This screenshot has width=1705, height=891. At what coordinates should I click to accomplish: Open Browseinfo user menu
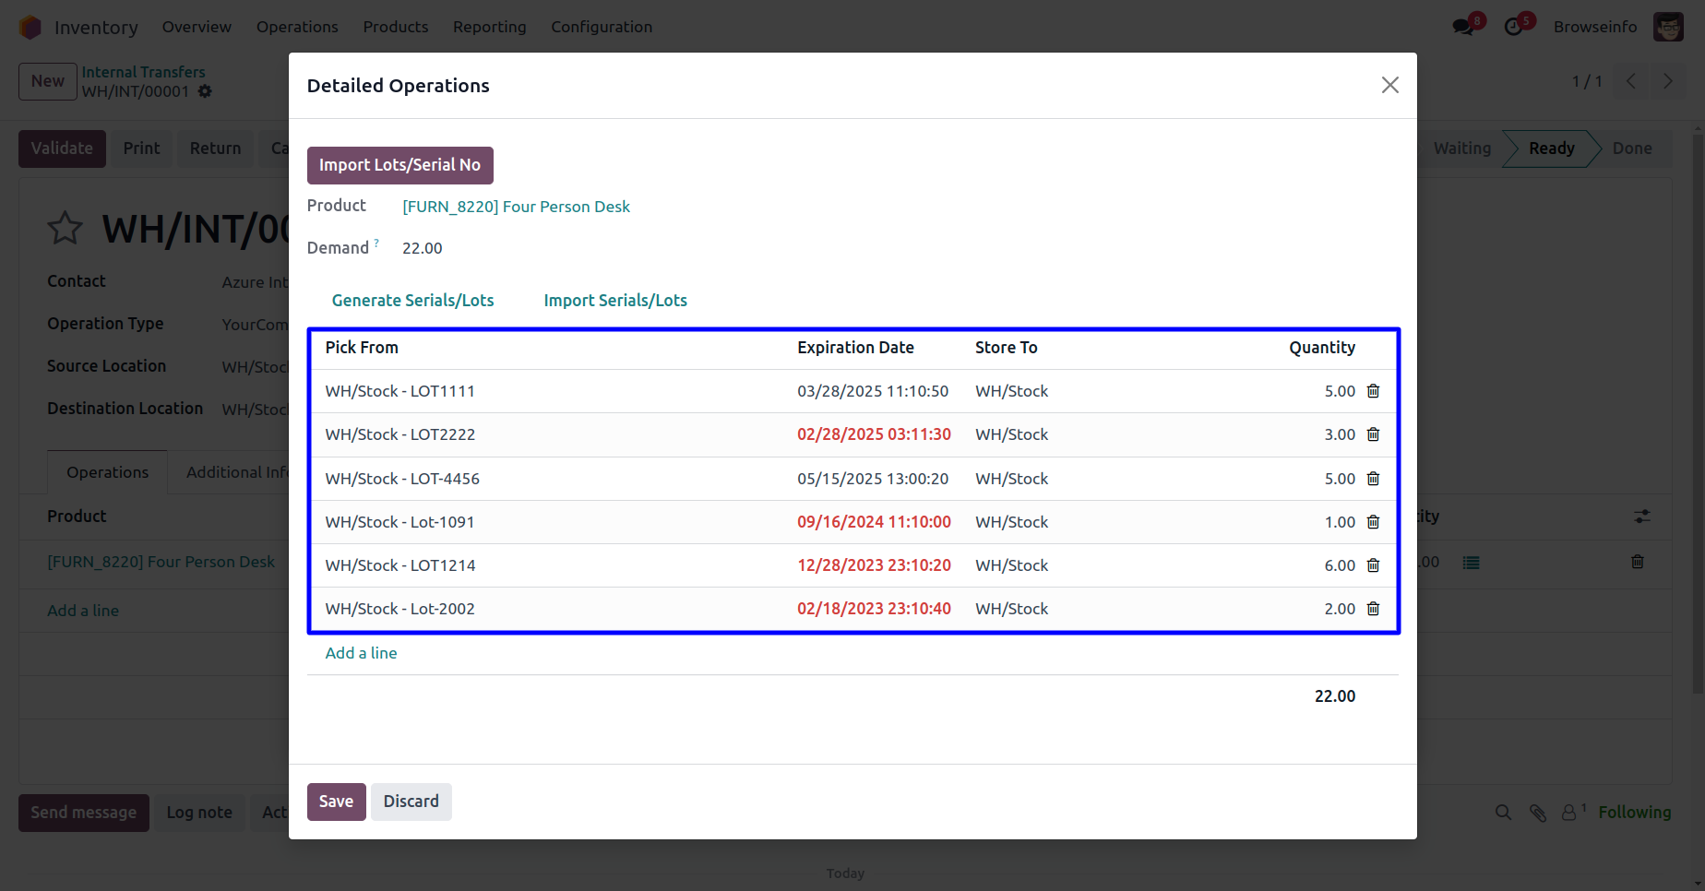[x=1616, y=27]
